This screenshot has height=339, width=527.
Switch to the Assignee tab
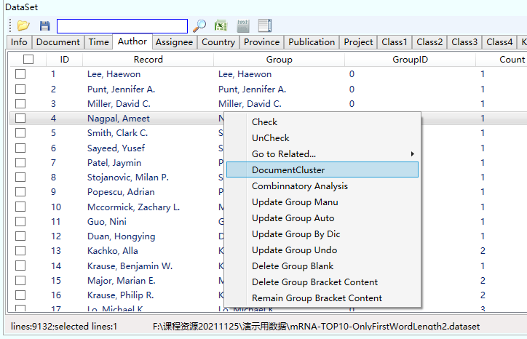(x=174, y=42)
